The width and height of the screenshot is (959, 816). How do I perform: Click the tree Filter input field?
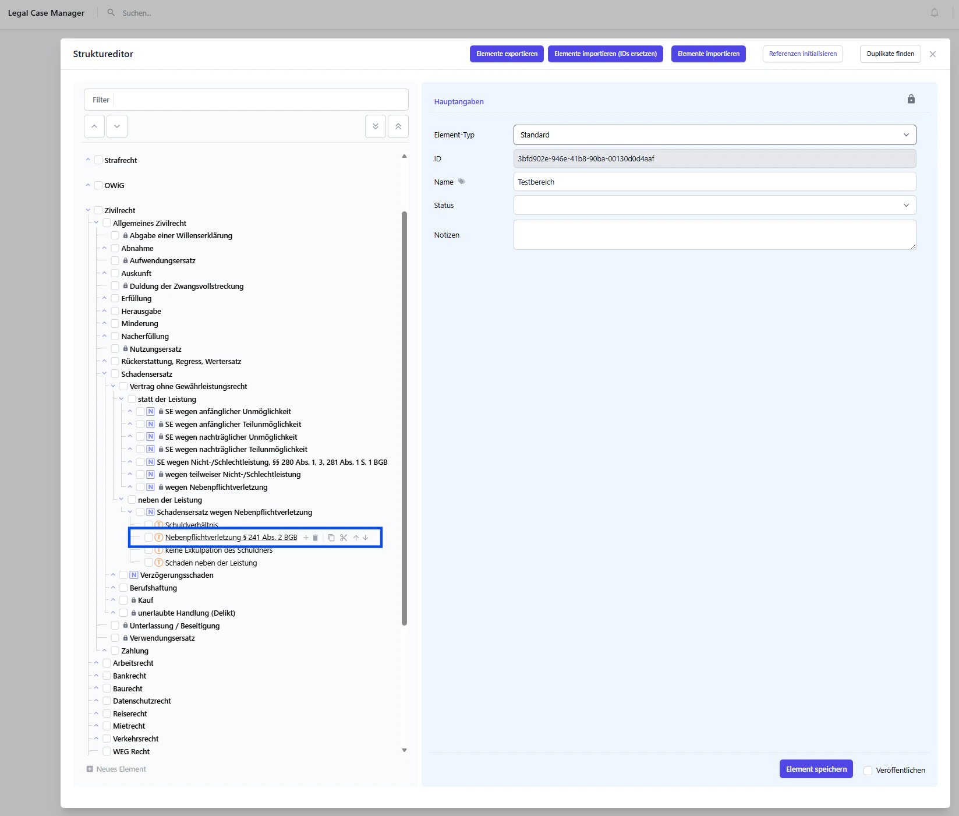pyautogui.click(x=260, y=100)
